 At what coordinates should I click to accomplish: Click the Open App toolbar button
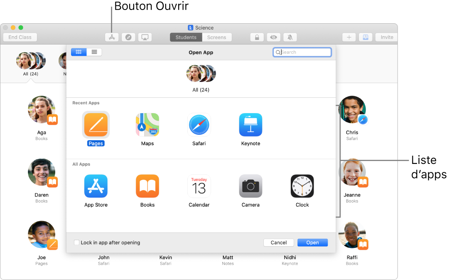pyautogui.click(x=112, y=37)
